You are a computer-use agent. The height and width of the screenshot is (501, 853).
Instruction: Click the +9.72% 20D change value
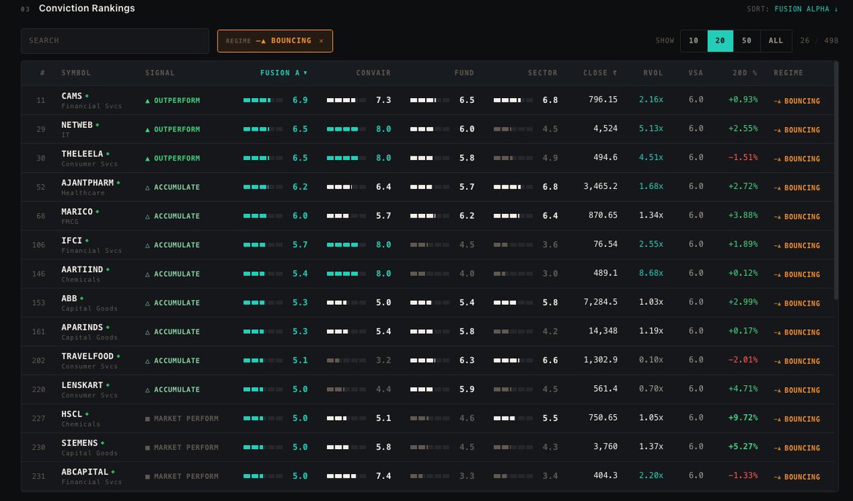(x=743, y=418)
